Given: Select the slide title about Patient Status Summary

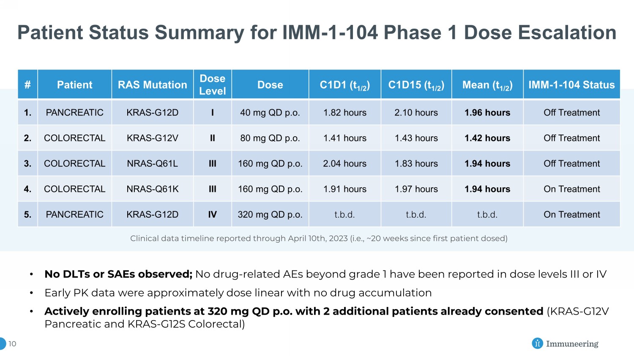Looking at the screenshot, I should (317, 32).
